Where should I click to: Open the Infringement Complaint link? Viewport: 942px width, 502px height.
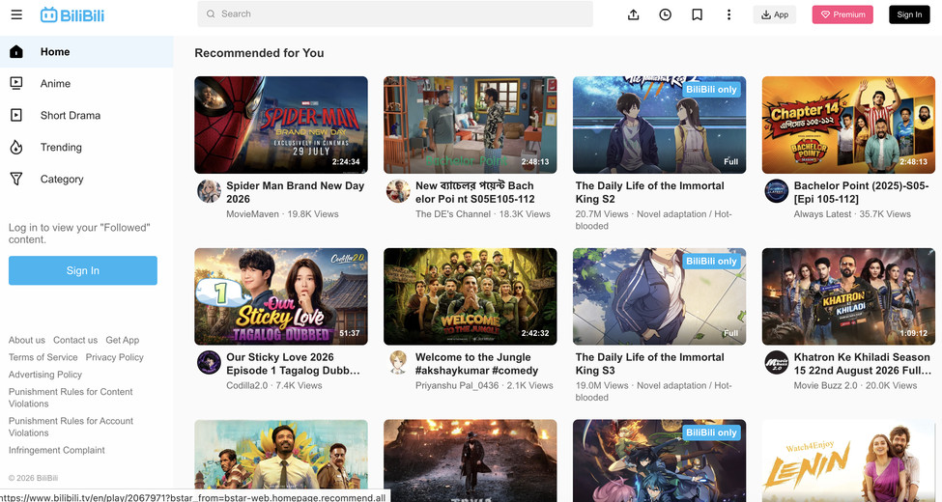[56, 450]
